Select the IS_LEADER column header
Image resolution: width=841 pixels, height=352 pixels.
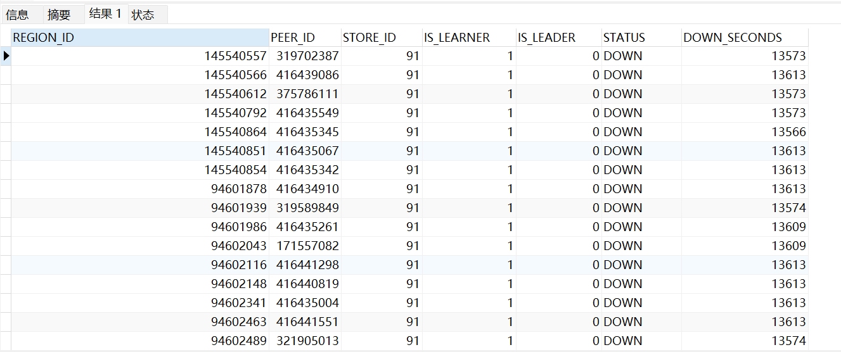tap(558, 37)
